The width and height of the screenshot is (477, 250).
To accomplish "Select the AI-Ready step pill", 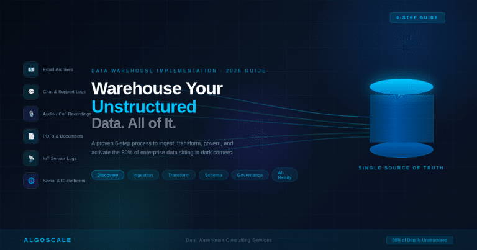I will (x=284, y=175).
